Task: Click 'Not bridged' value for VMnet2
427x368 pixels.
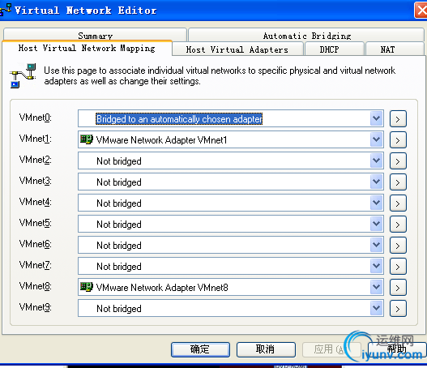Action: coord(119,161)
